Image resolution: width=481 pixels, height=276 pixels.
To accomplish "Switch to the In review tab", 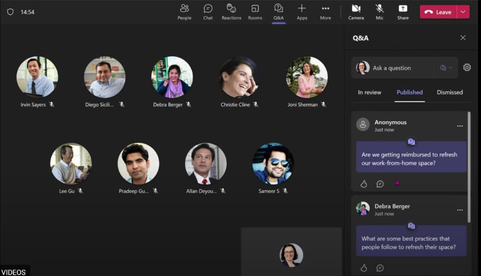I will [369, 92].
